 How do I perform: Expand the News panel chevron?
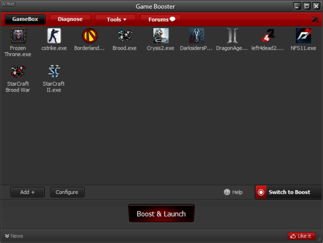pyautogui.click(x=7, y=236)
